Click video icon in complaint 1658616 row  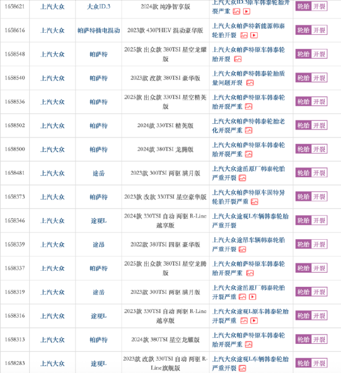[254, 35]
